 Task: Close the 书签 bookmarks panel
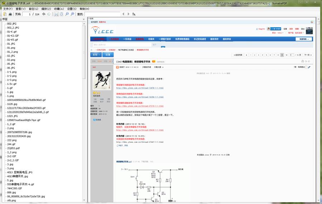(x=84, y=19)
